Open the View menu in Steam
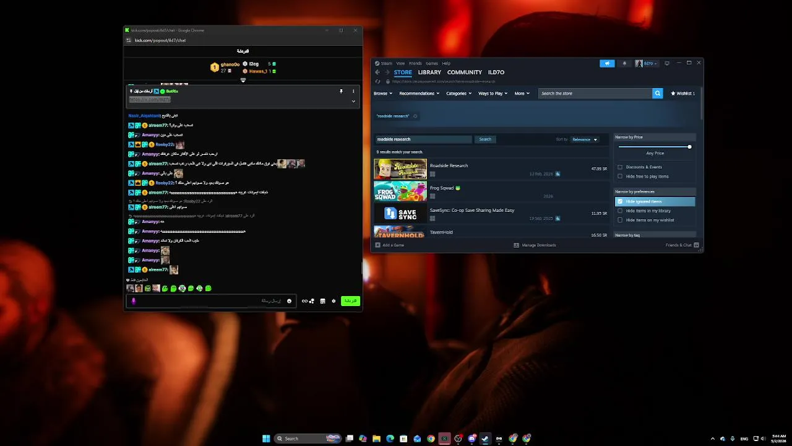 pos(400,63)
